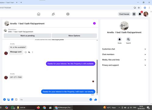152x110 pixels.
Task: Expand Media, files and links section
Action: coord(124,60)
